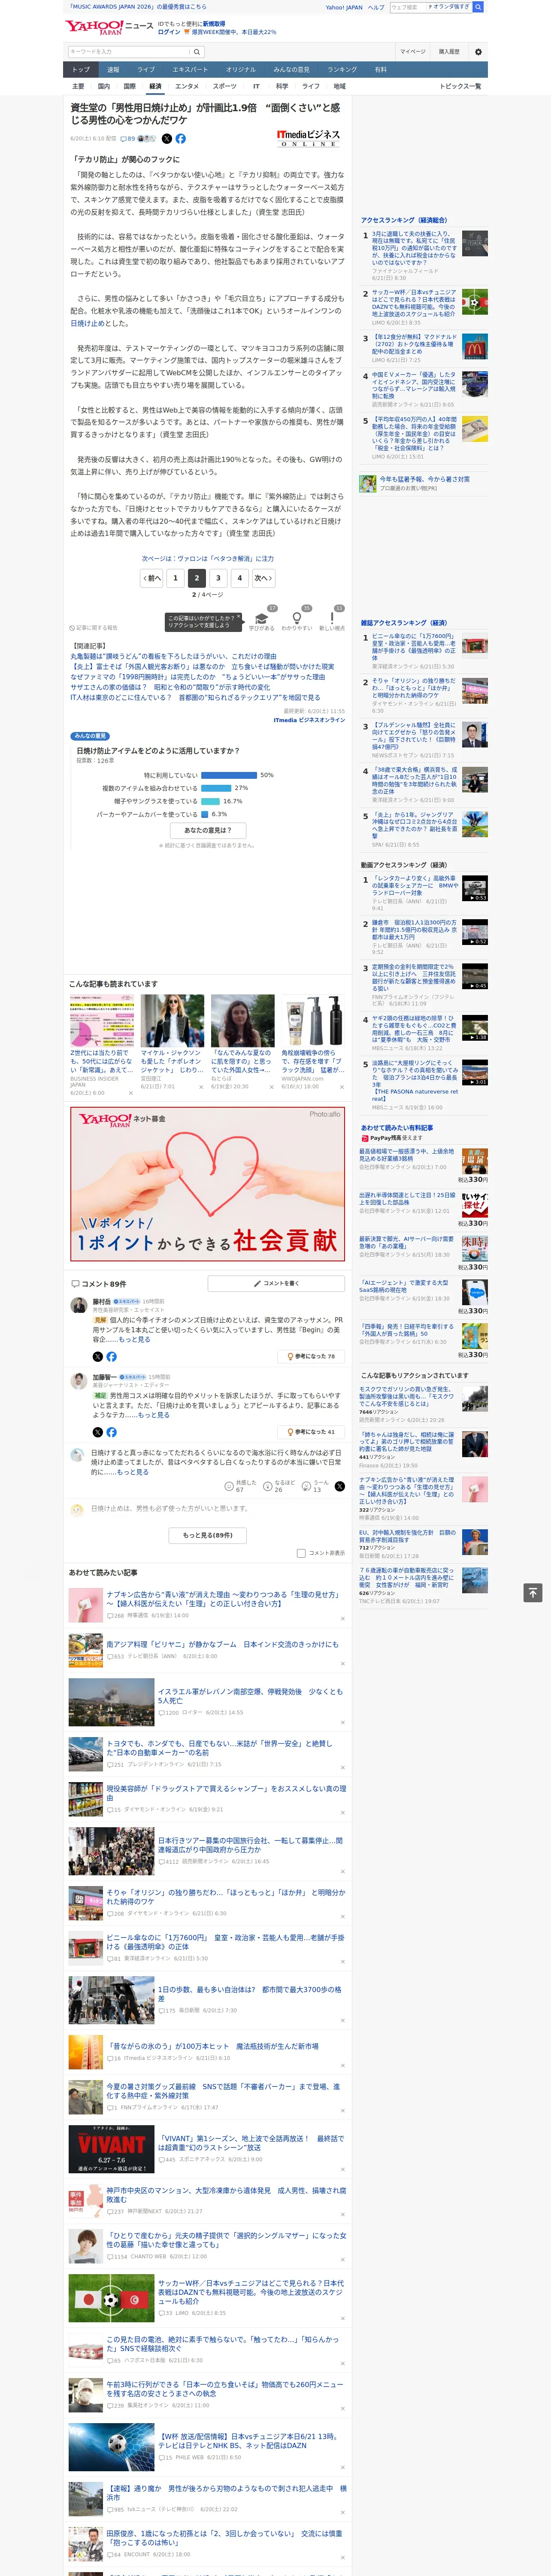Click the 学びがある graduation cap reaction
This screenshot has width=551, height=2576.
262,621
